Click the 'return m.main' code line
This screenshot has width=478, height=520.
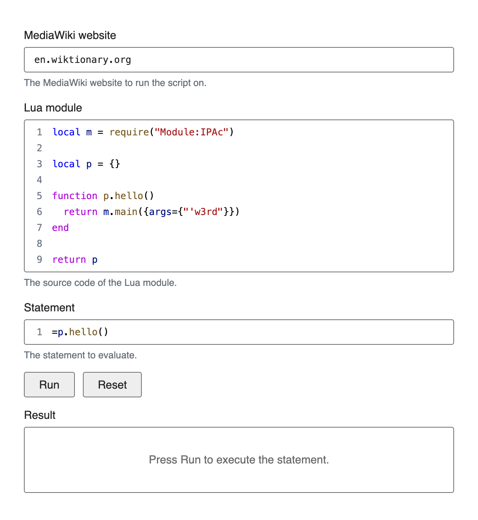click(152, 212)
